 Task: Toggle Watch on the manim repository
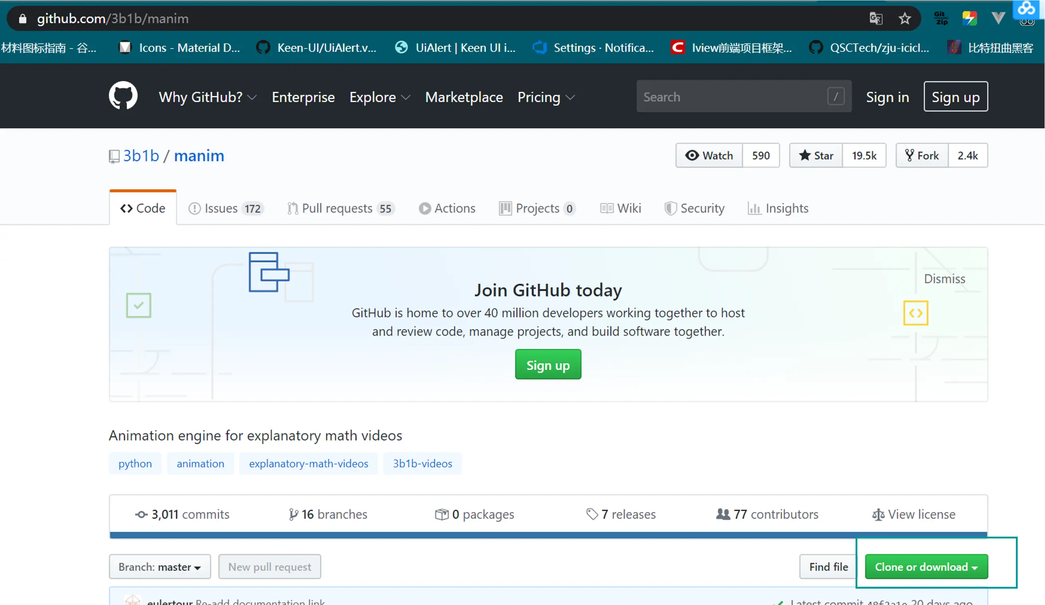709,156
